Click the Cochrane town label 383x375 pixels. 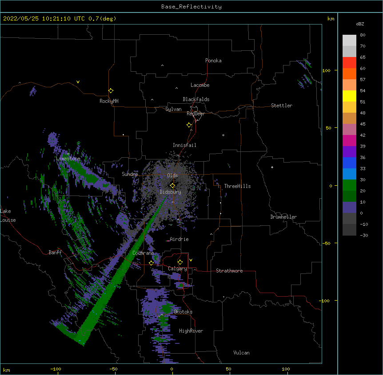(x=143, y=253)
